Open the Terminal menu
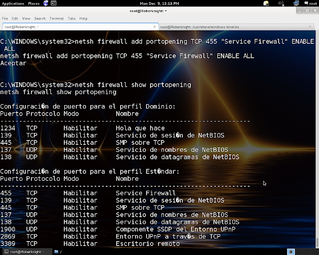Screen dimensions: 319x255 (x=56, y=18)
